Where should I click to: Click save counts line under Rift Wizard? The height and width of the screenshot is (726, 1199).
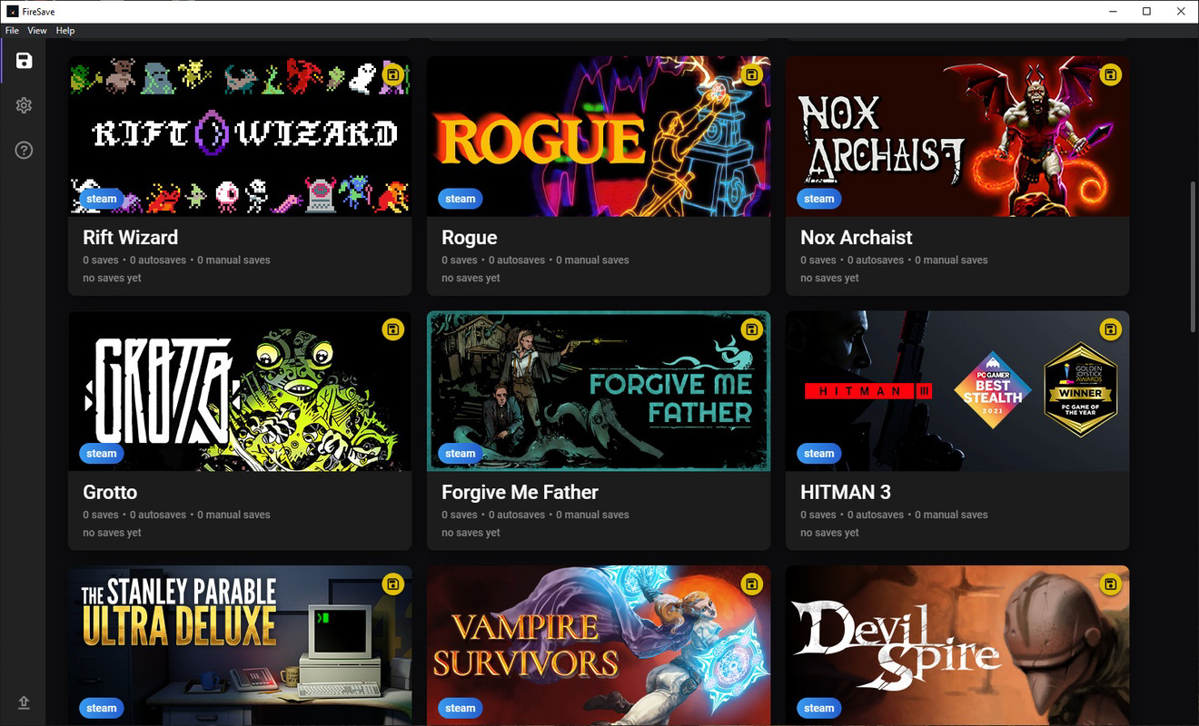176,260
